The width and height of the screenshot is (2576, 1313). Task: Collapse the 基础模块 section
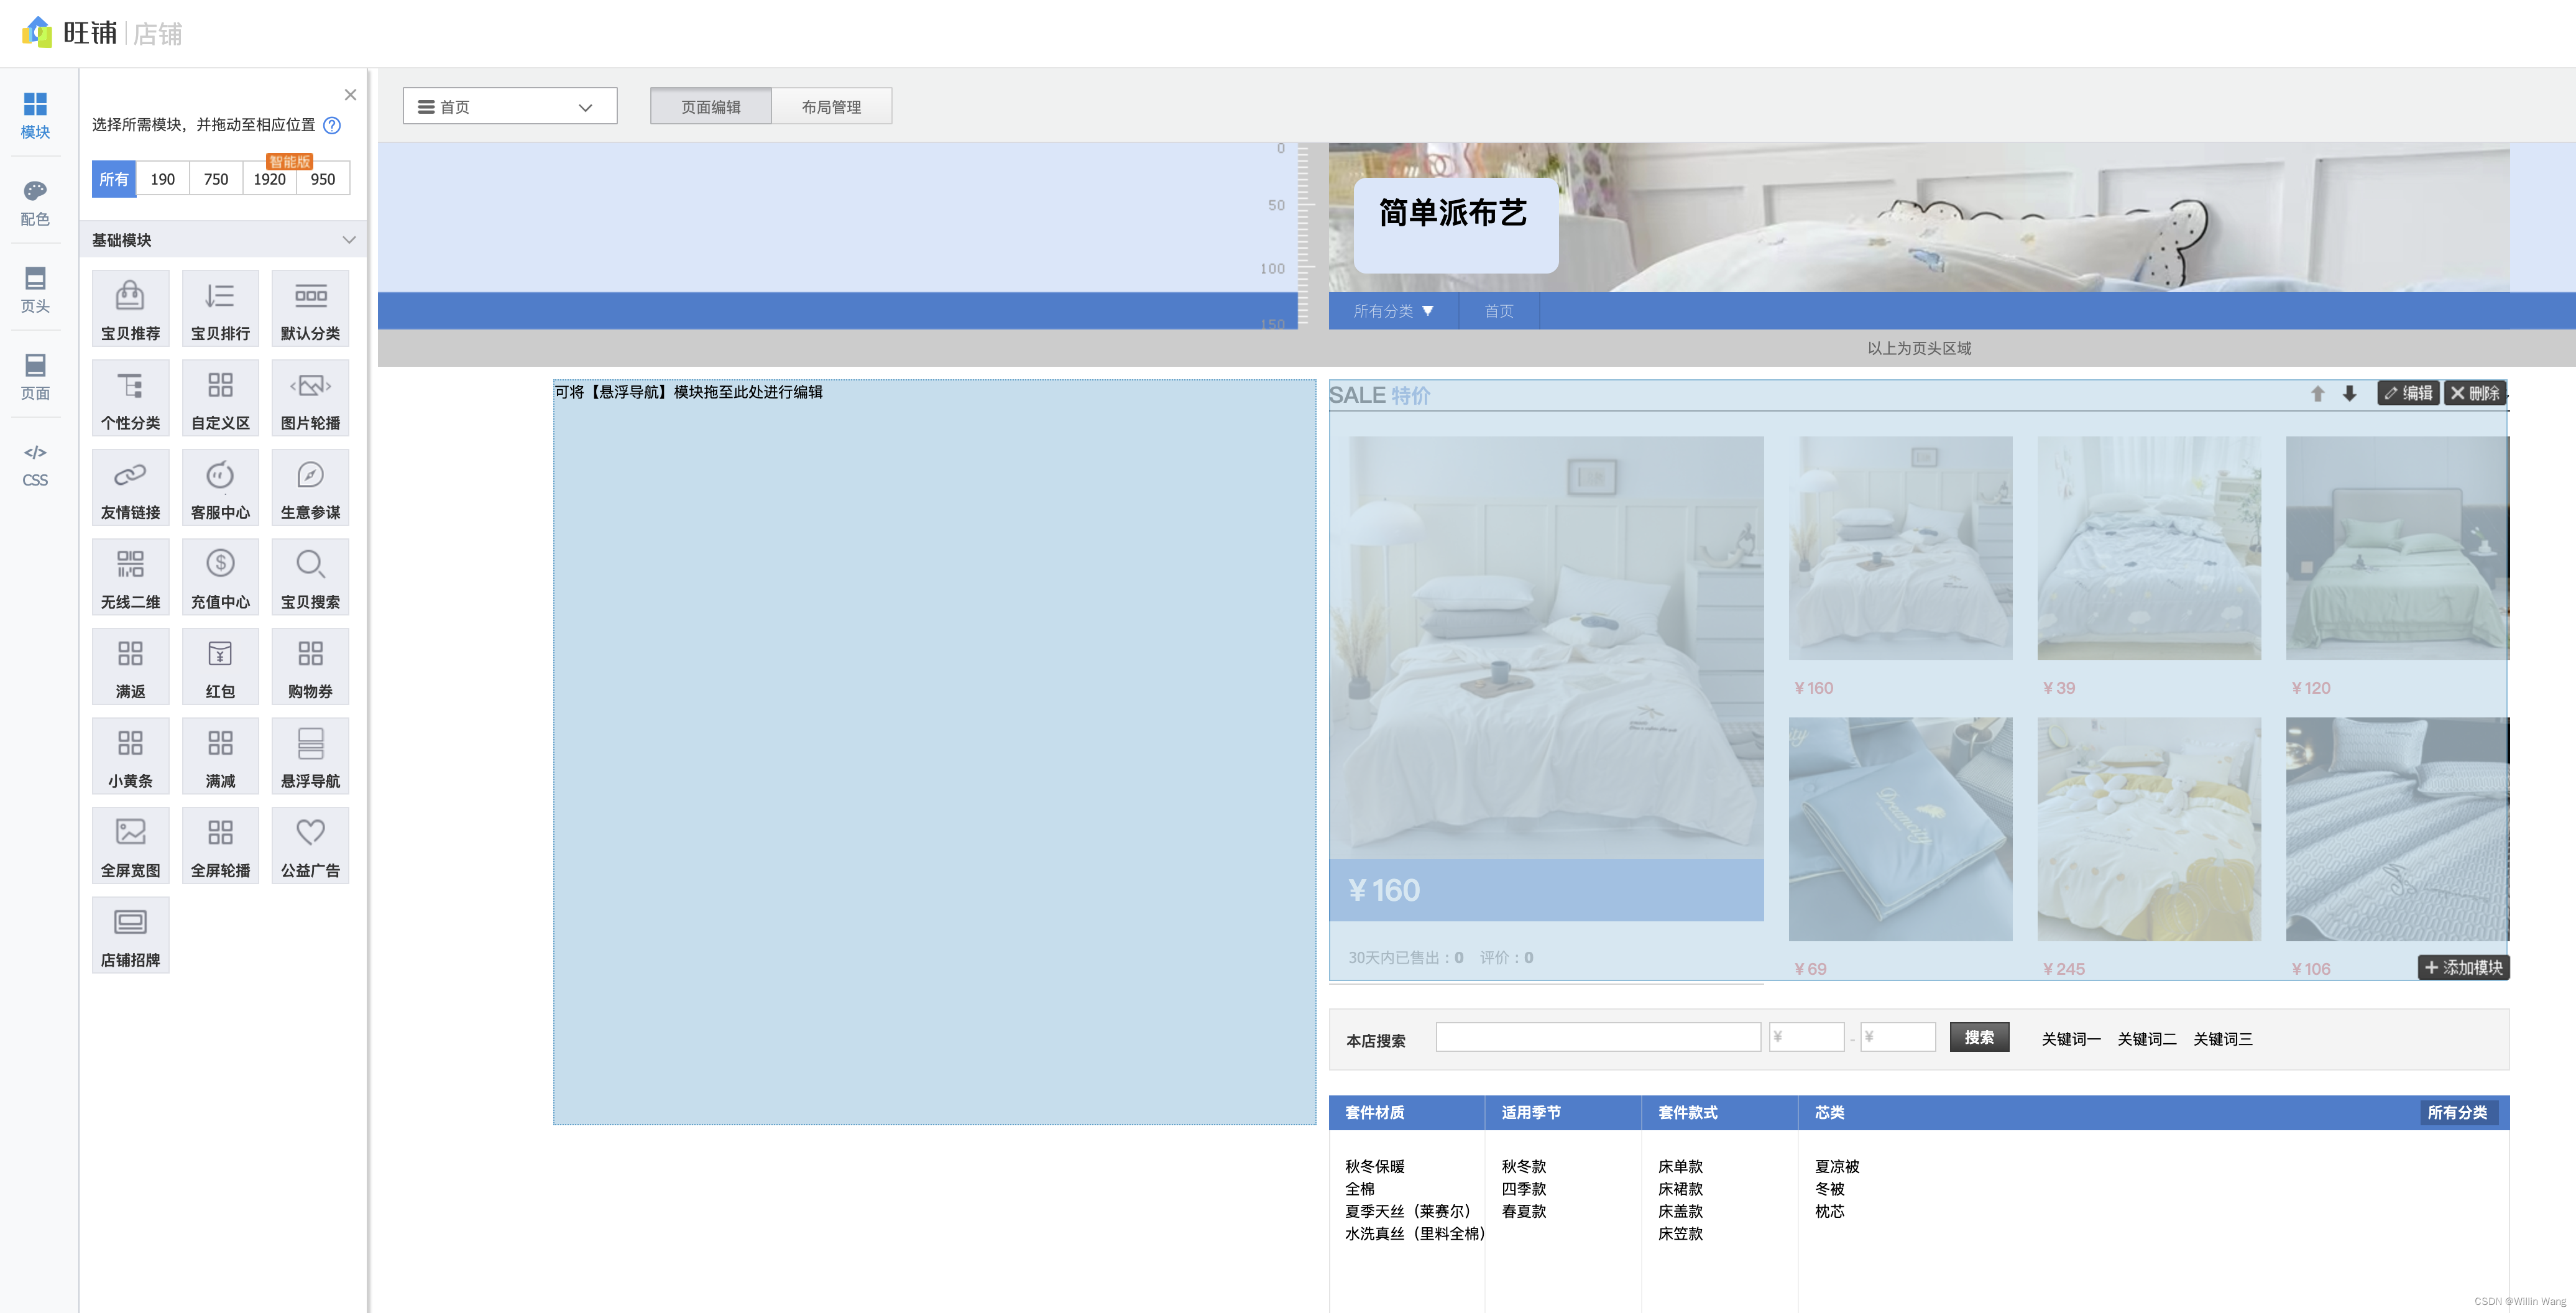pyautogui.click(x=348, y=240)
